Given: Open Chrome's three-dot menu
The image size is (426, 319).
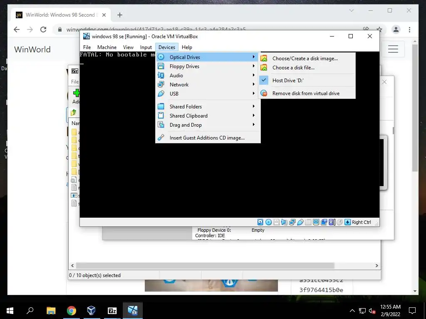Looking at the screenshot, I should 409,29.
